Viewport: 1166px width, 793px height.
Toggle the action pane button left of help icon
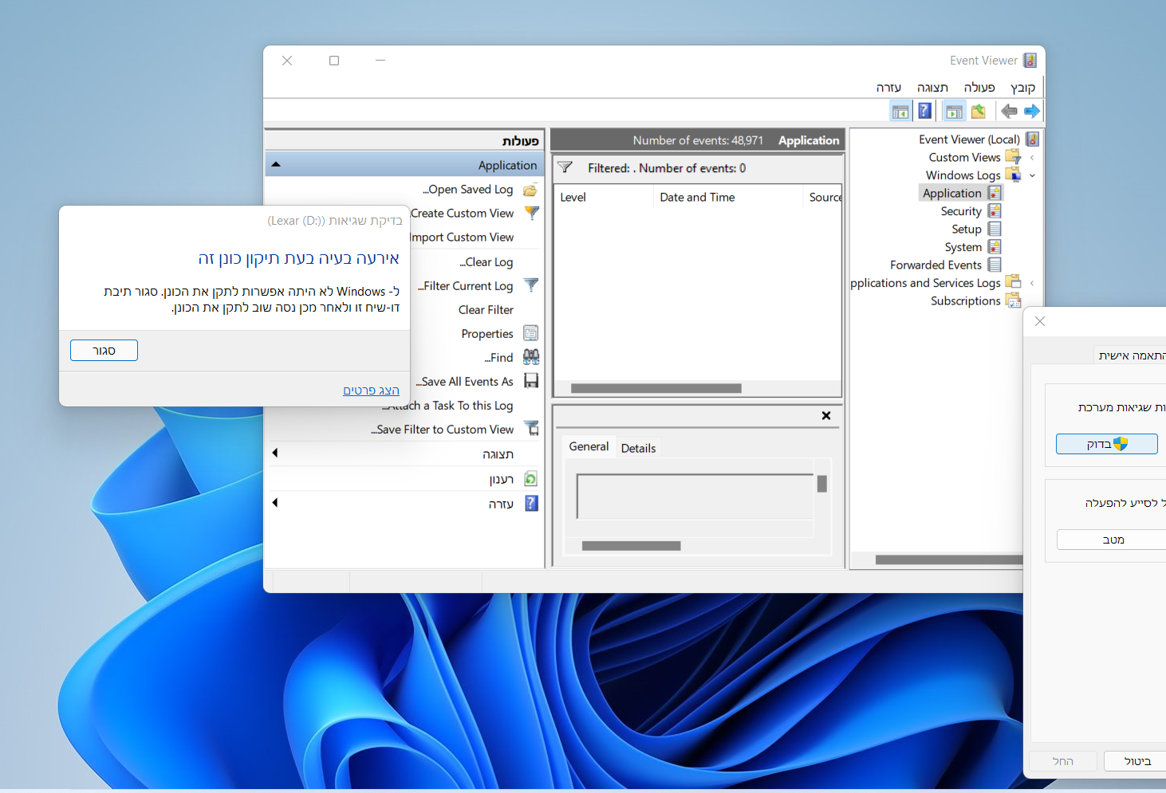pyautogui.click(x=900, y=112)
